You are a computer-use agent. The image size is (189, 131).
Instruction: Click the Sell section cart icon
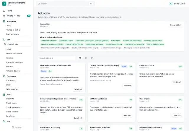coord(4,40)
